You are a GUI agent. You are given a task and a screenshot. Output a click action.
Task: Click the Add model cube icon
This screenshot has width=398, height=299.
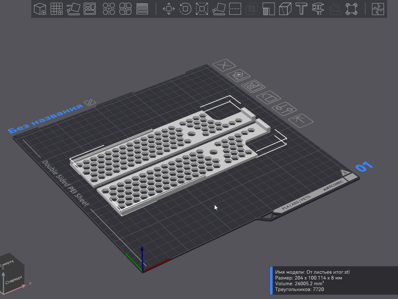coord(40,9)
